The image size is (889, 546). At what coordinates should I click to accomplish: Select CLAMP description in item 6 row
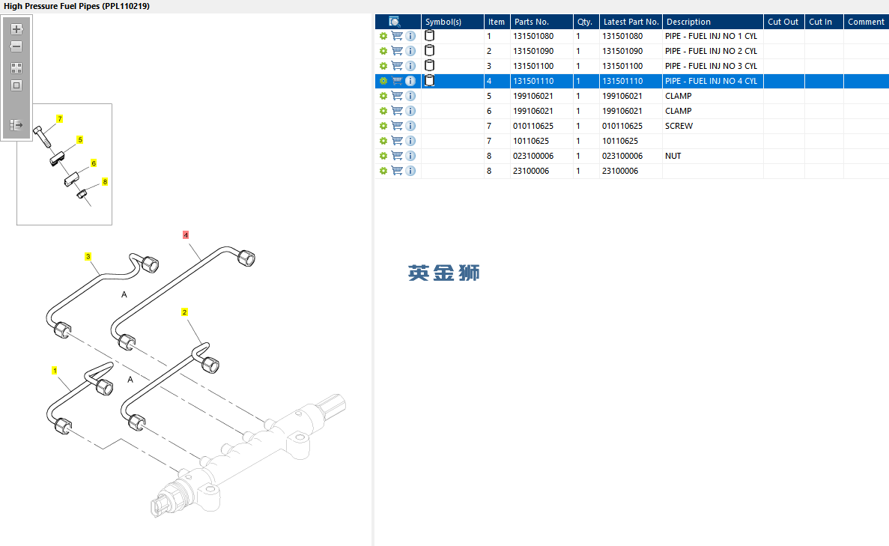(678, 111)
